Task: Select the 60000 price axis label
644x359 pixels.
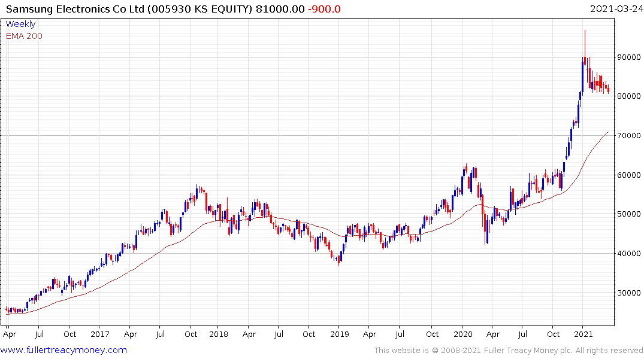Action: point(629,175)
